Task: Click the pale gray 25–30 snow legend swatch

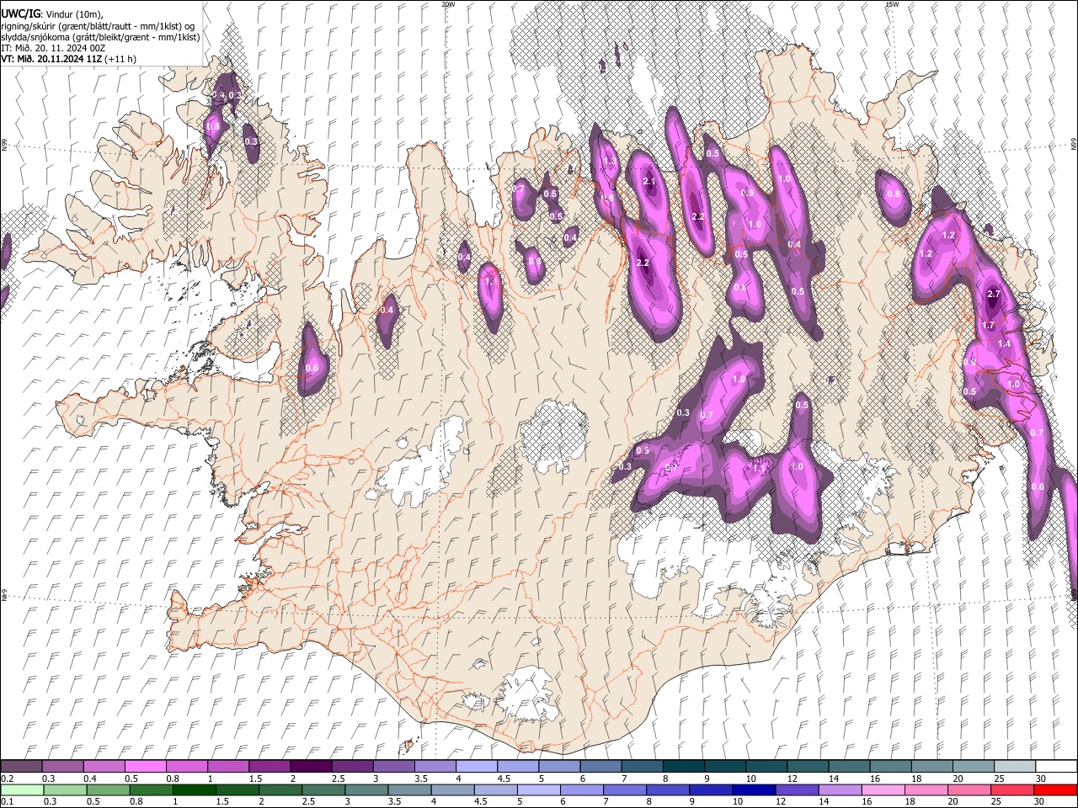Action: pyautogui.click(x=1015, y=766)
